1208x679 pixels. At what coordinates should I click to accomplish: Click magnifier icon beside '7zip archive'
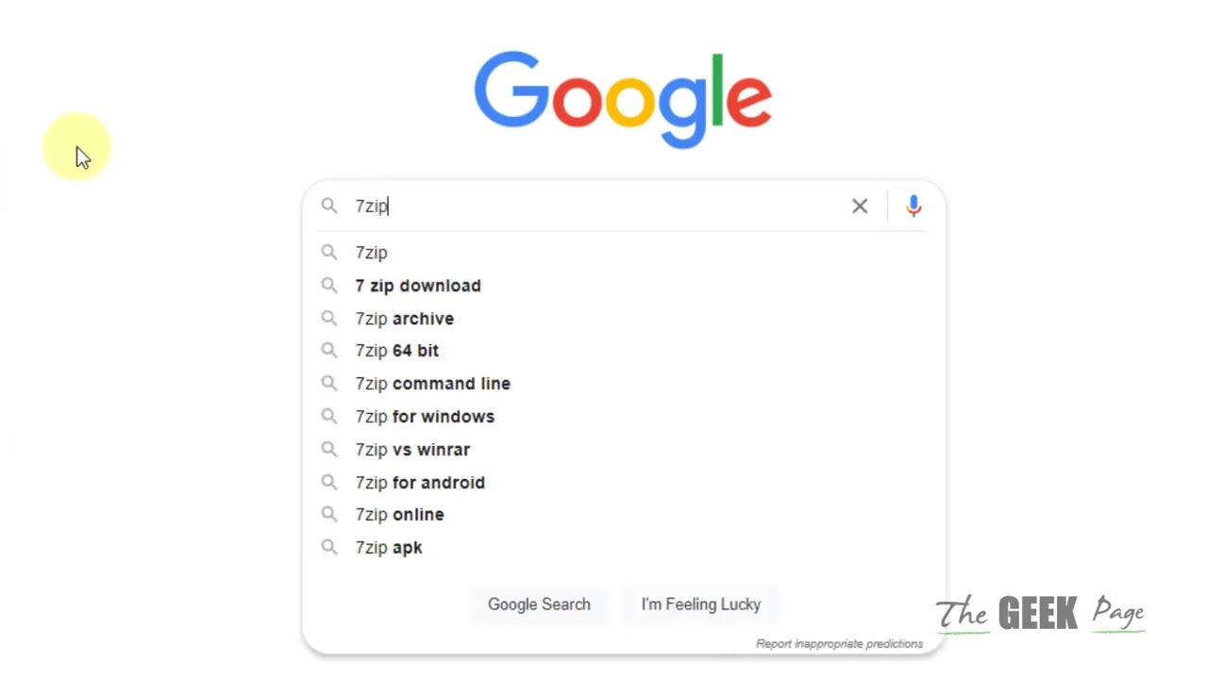(x=328, y=318)
